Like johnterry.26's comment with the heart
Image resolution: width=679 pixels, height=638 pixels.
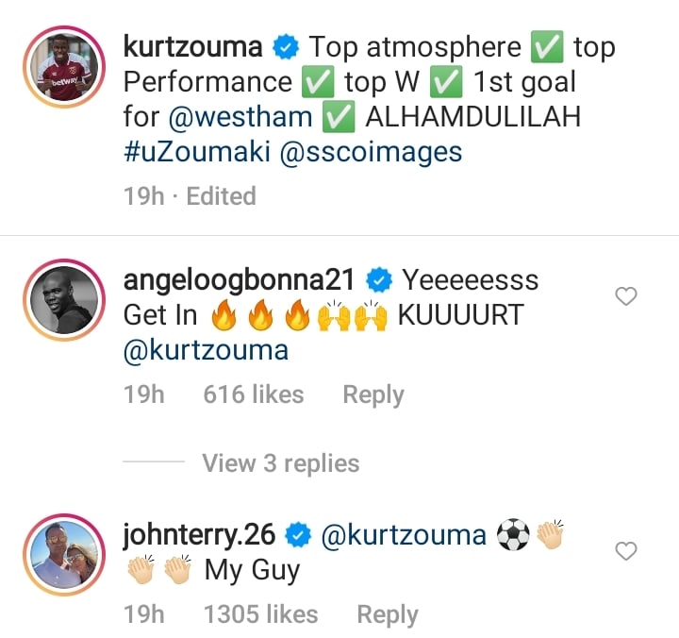click(626, 551)
